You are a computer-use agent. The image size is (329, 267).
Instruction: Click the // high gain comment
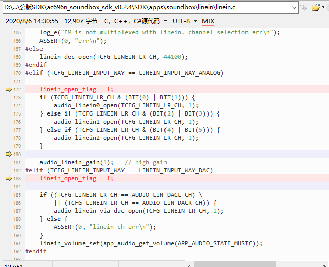coord(146,162)
